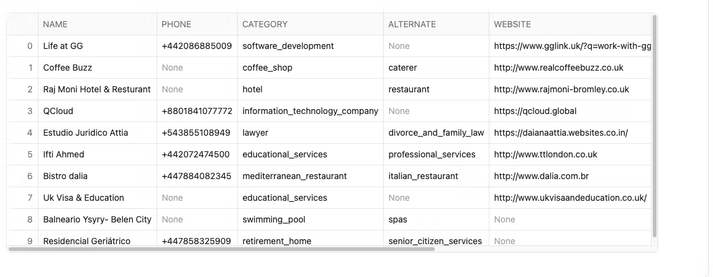Screen dimensions: 713x277
Task: Open the qcloud.global website link
Action: point(535,111)
